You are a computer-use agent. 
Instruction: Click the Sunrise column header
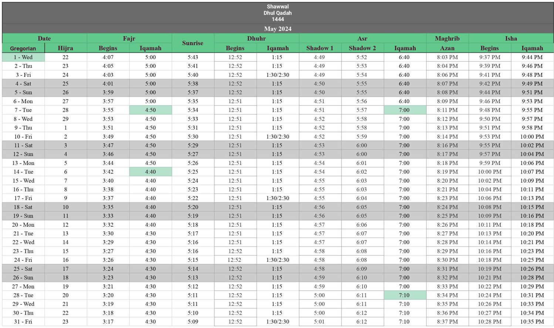pos(193,43)
